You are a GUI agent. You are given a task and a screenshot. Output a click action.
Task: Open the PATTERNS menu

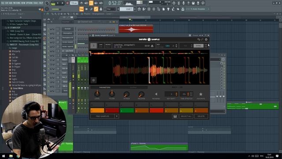coord(16,3)
